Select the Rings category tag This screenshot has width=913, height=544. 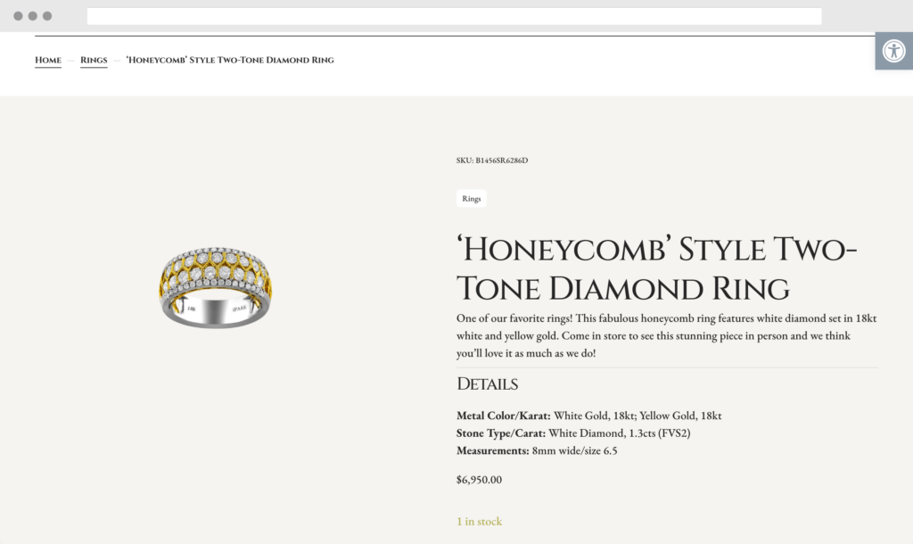coord(472,199)
